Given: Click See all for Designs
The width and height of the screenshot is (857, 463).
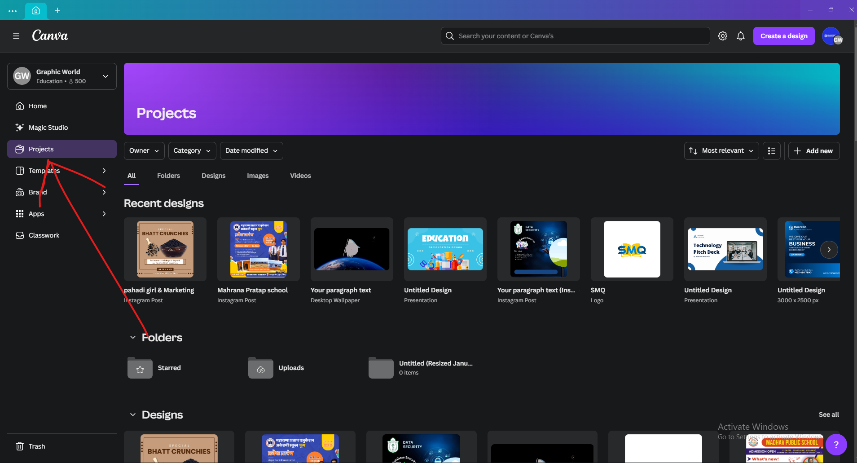Looking at the screenshot, I should (828, 414).
